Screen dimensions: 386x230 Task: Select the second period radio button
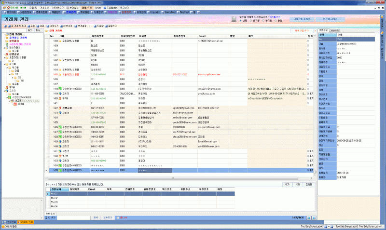click(251, 21)
